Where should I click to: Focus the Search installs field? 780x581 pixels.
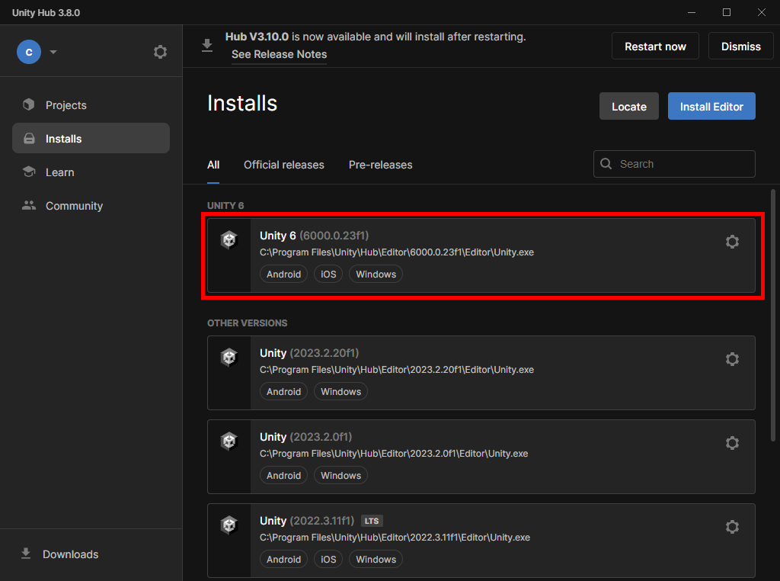674,164
